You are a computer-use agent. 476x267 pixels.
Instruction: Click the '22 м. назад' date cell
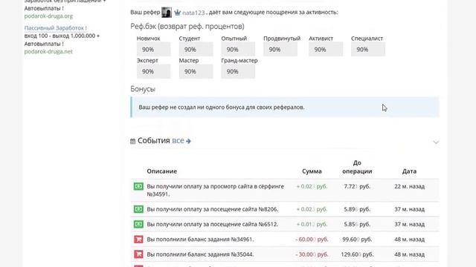click(409, 186)
